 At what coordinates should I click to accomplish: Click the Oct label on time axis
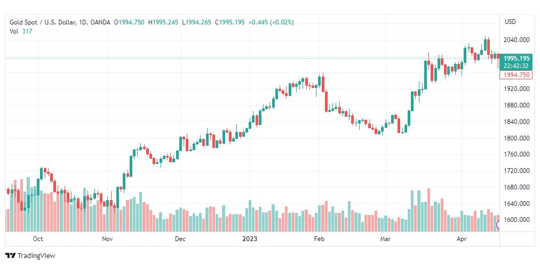point(38,239)
